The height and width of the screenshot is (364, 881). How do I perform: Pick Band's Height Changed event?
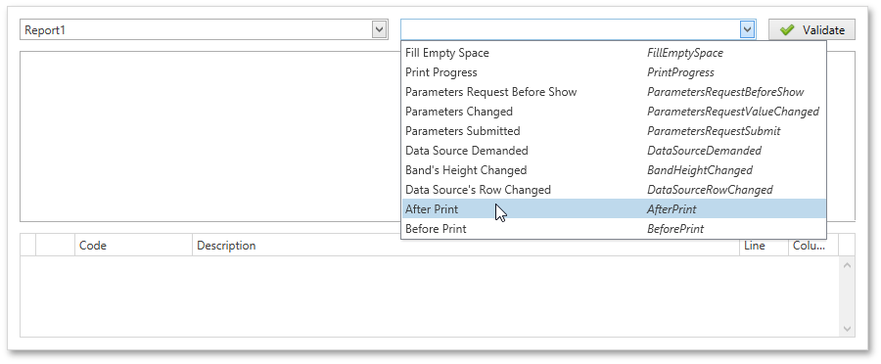614,170
